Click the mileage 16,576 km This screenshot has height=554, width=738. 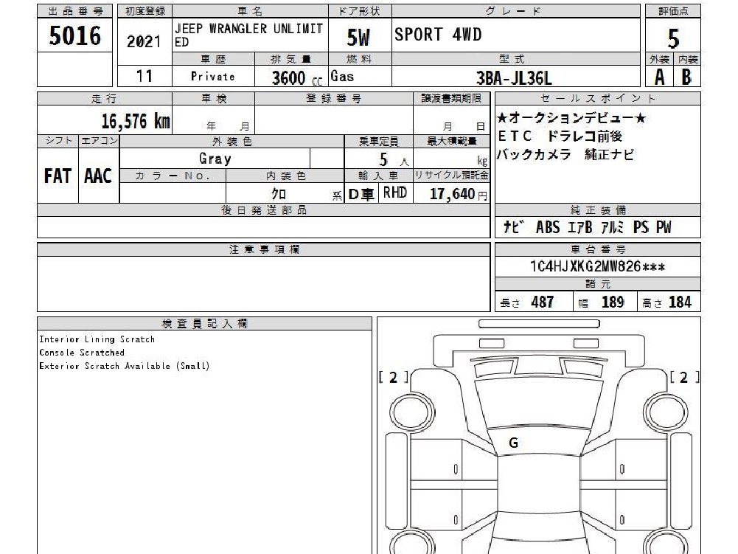click(x=136, y=121)
